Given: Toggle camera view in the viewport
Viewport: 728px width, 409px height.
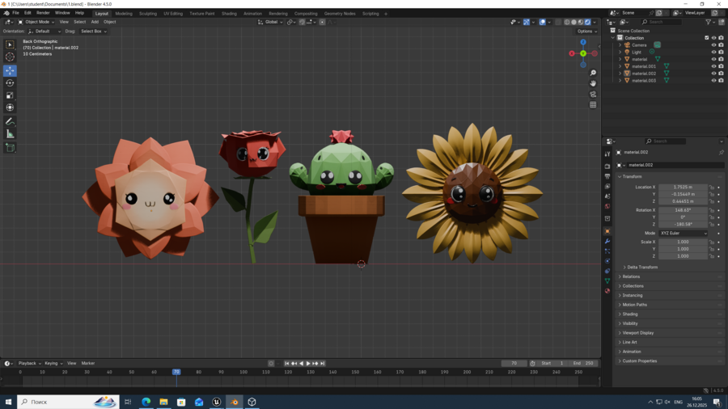Looking at the screenshot, I should click(x=593, y=94).
